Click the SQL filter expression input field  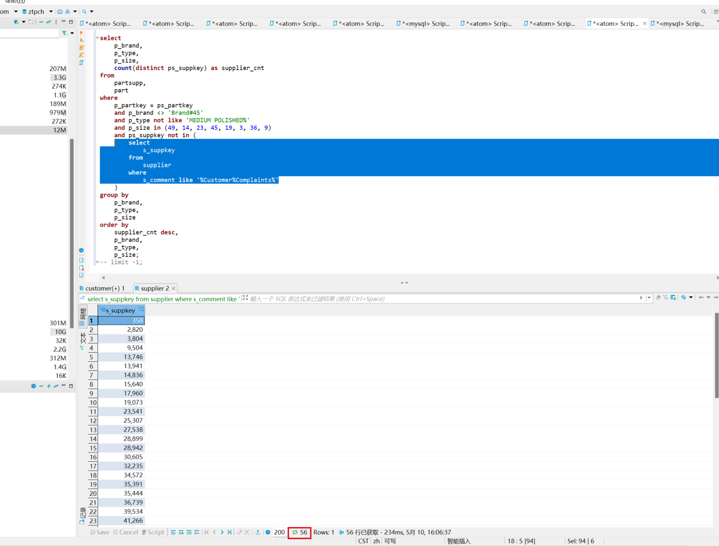[441, 299]
